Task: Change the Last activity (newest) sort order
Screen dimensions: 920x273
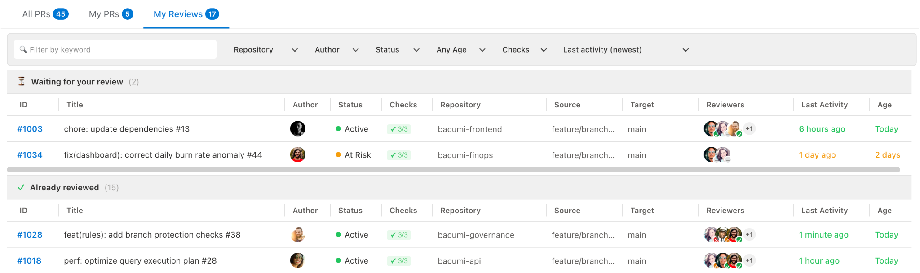Action: click(x=625, y=50)
